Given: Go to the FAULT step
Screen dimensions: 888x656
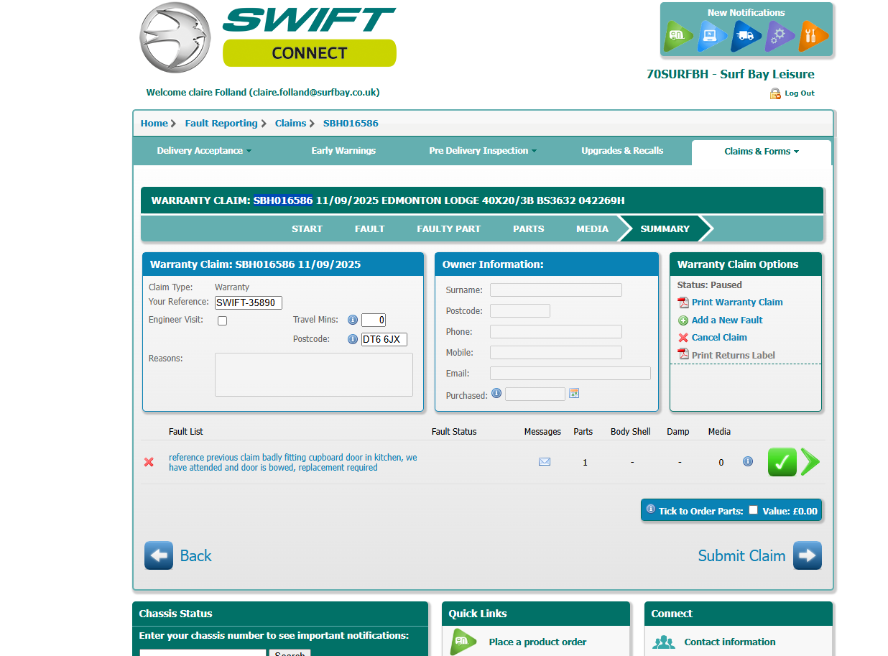Looking at the screenshot, I should click(x=370, y=228).
